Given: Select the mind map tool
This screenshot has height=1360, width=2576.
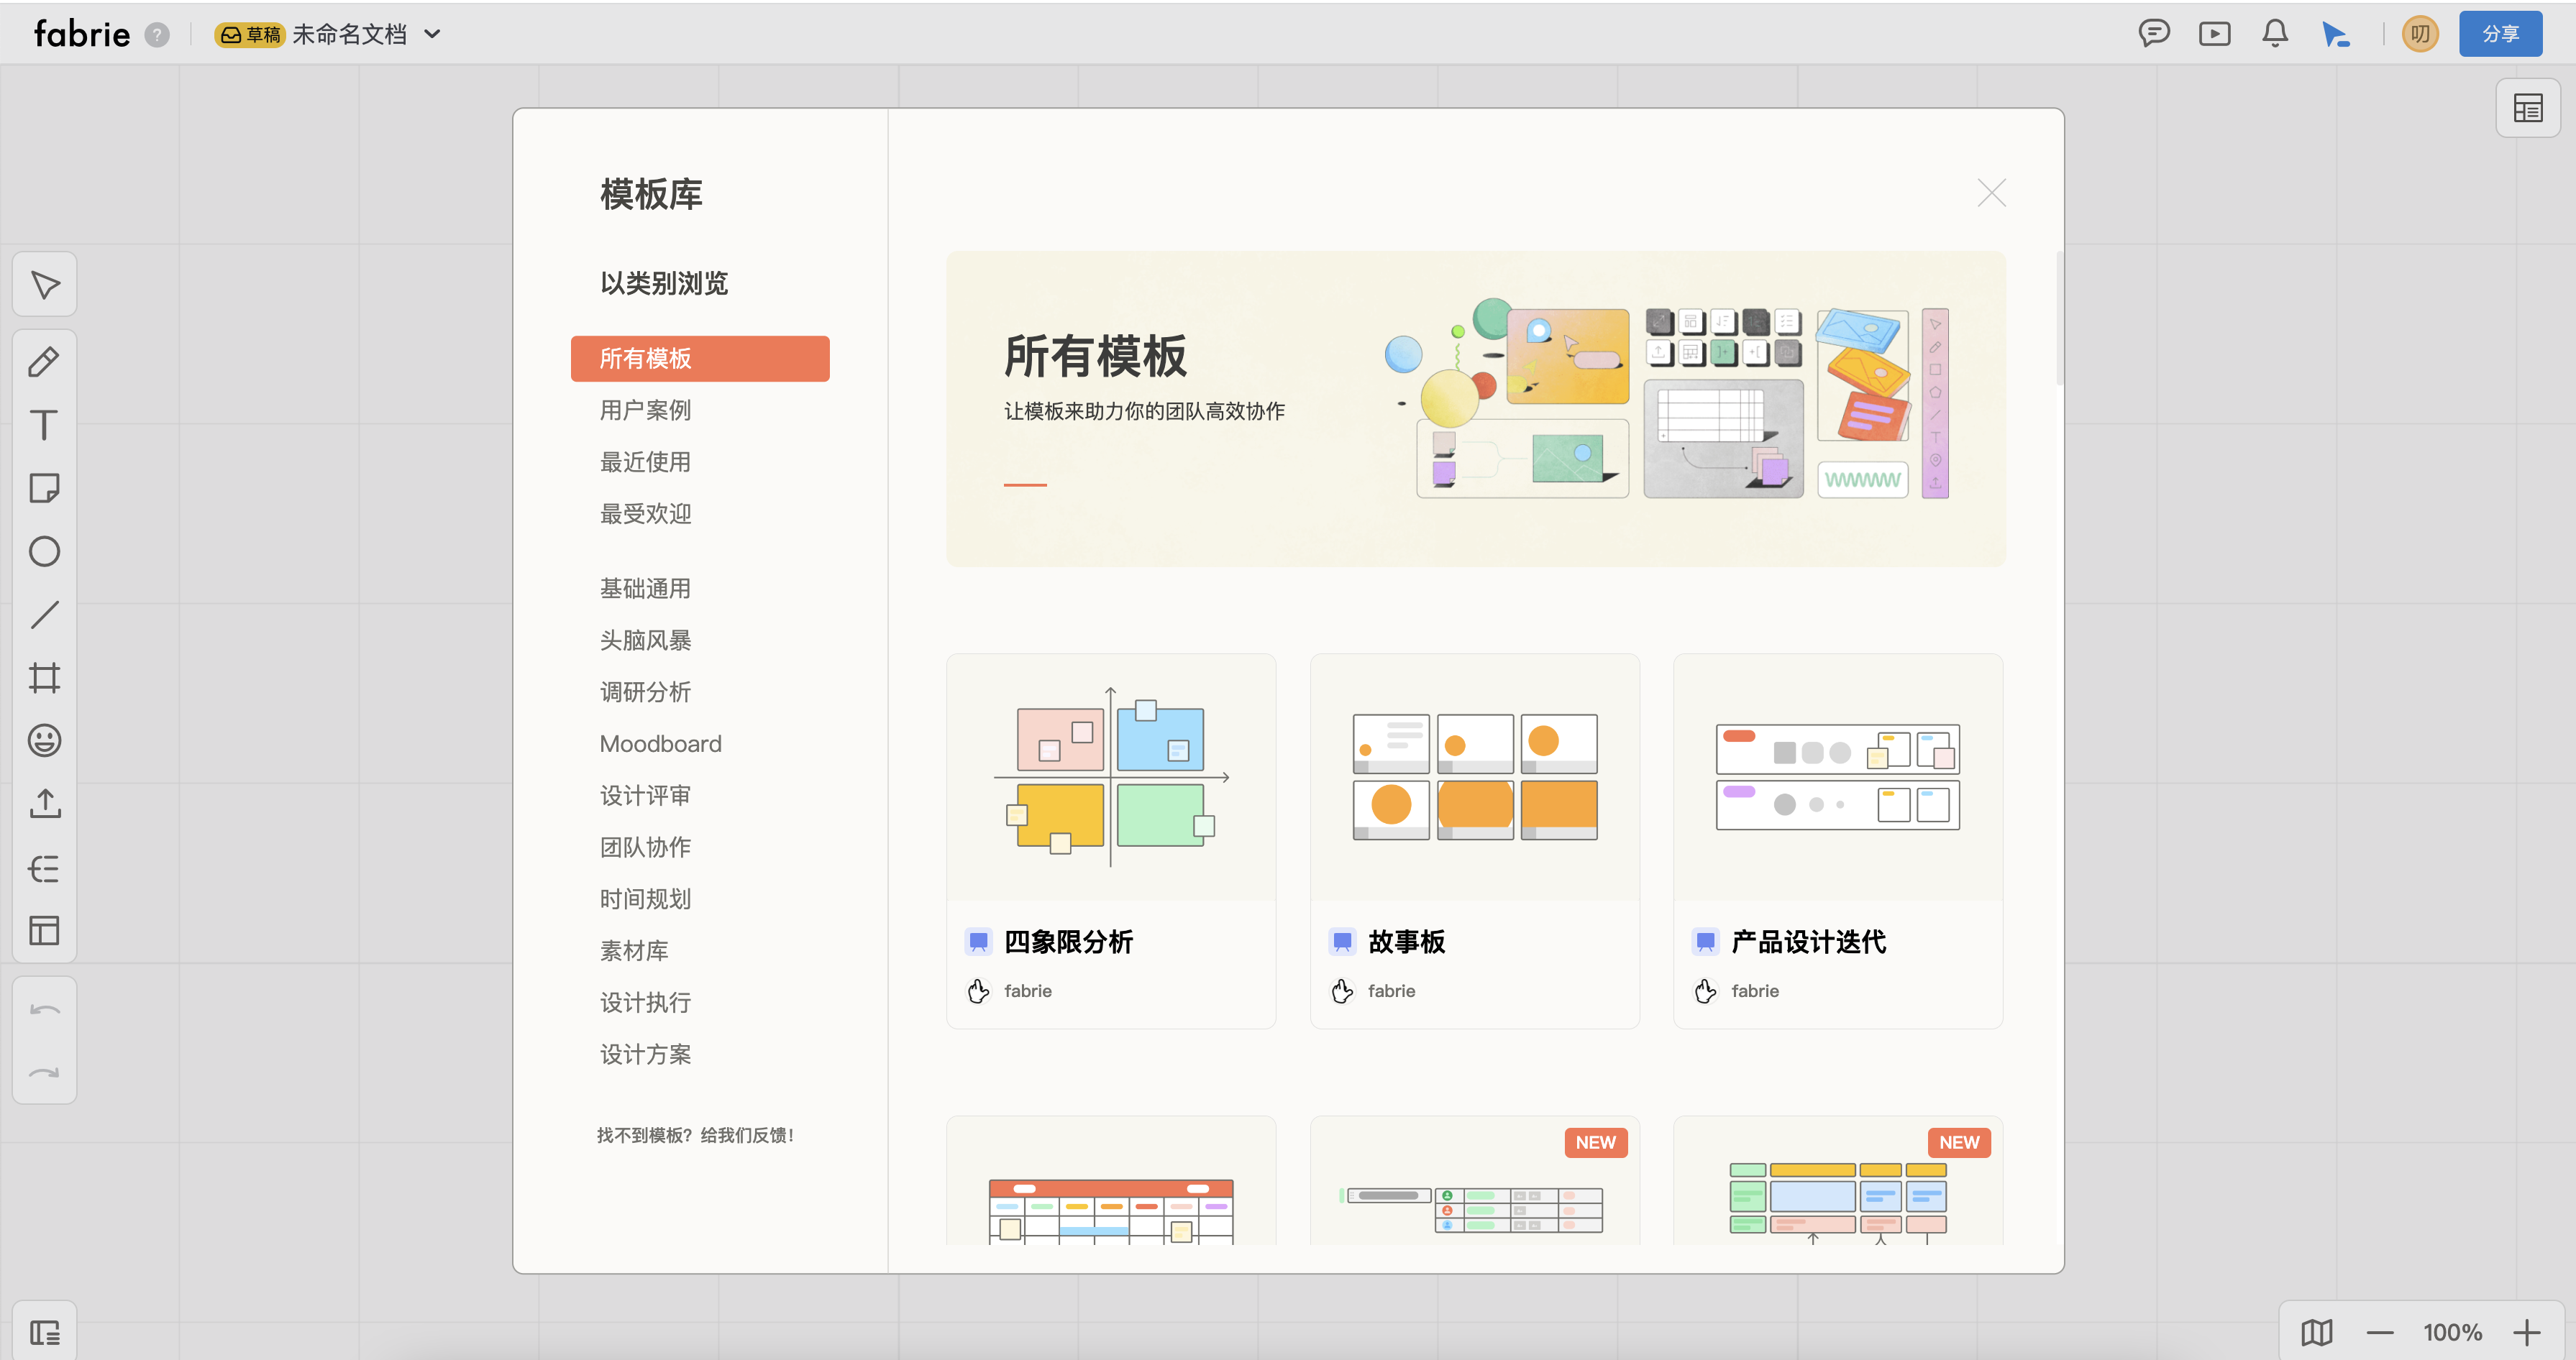Looking at the screenshot, I should point(44,868).
